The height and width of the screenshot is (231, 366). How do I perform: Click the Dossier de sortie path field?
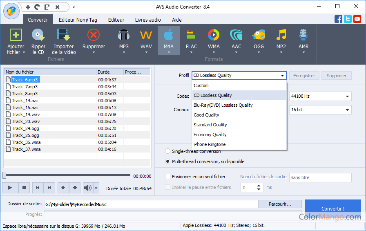coord(151,204)
